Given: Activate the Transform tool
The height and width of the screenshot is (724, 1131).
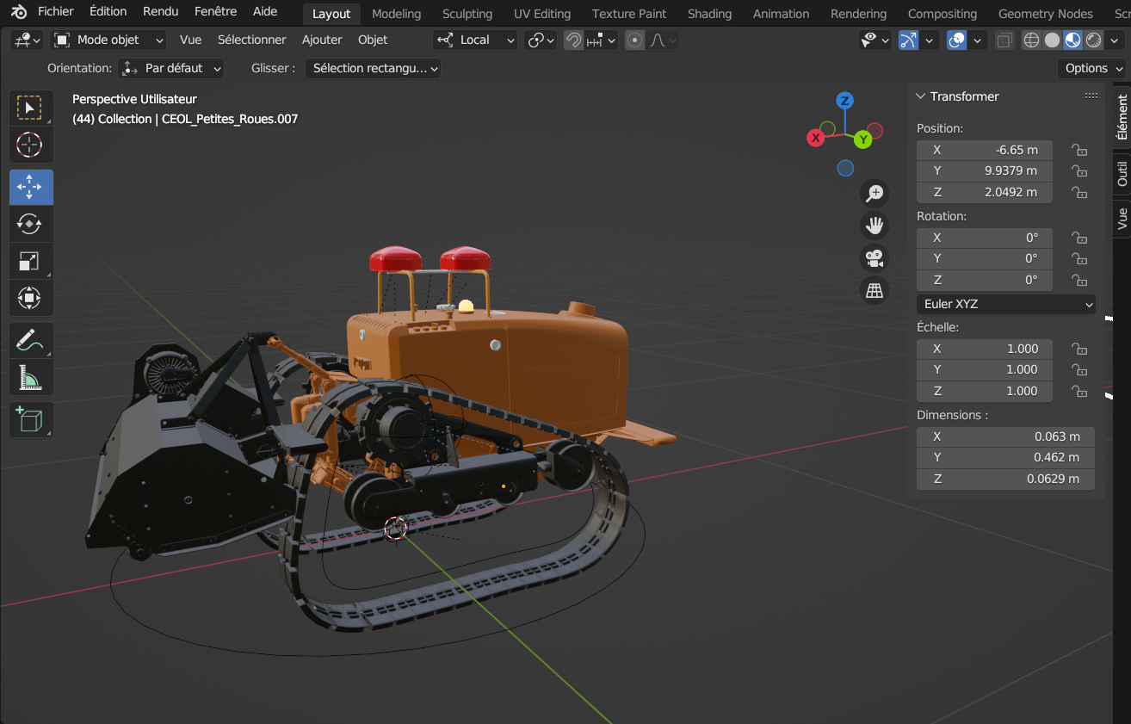Looking at the screenshot, I should tap(31, 298).
